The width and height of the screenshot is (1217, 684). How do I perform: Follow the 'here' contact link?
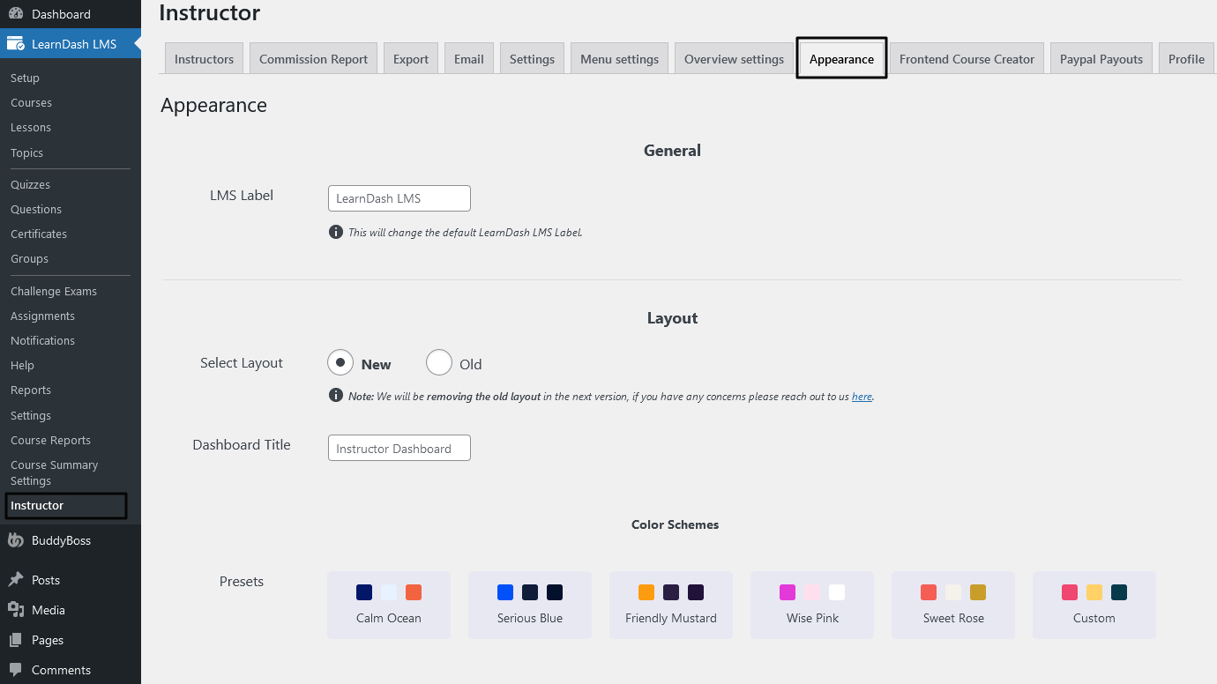point(862,397)
